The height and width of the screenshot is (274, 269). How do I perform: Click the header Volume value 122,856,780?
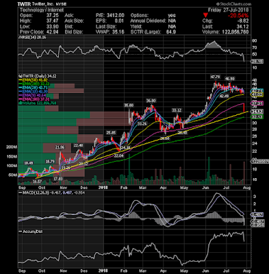click(235, 32)
